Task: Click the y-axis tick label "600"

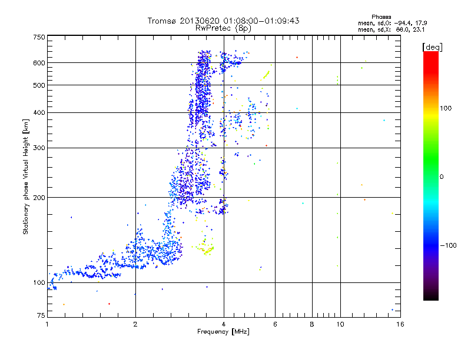Action: coord(39,63)
